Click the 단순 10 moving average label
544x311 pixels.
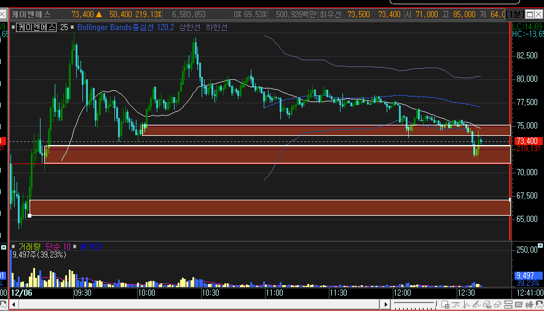[x=58, y=246]
